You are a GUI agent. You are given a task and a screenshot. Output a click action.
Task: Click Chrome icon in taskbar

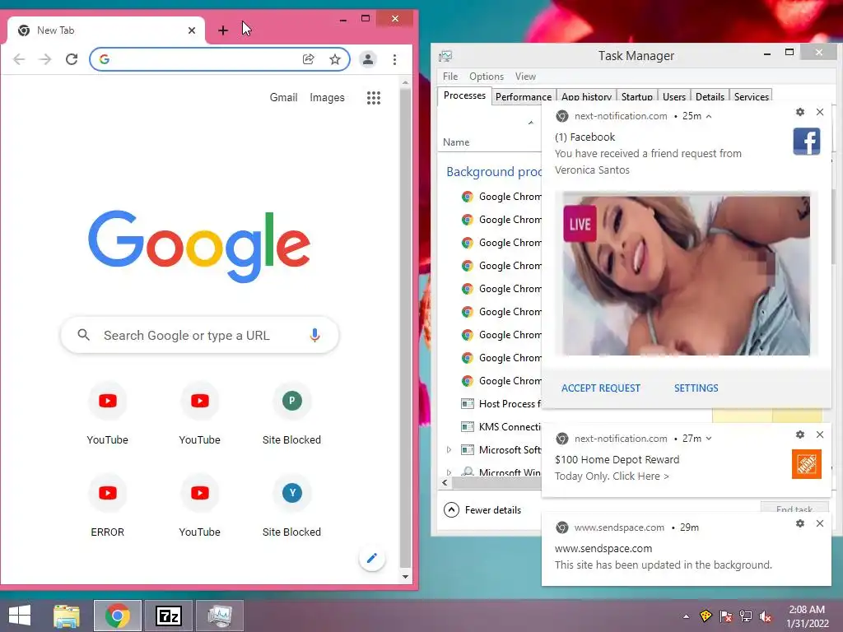point(117,616)
